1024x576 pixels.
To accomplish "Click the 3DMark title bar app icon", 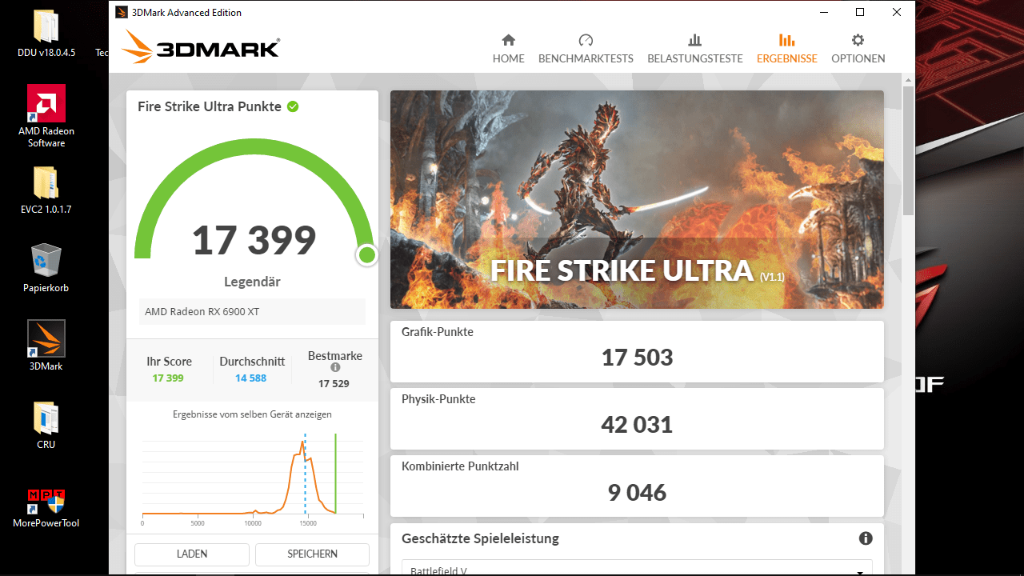I will pyautogui.click(x=121, y=12).
